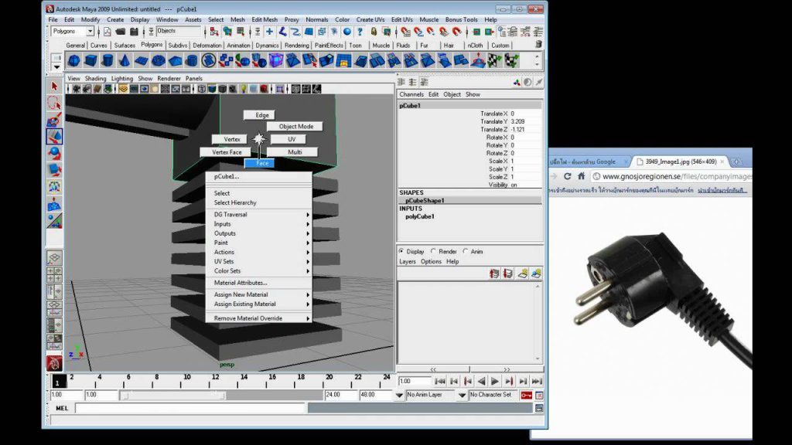The image size is (792, 445).
Task: Choose Object Mode in marking menu
Action: (295, 127)
